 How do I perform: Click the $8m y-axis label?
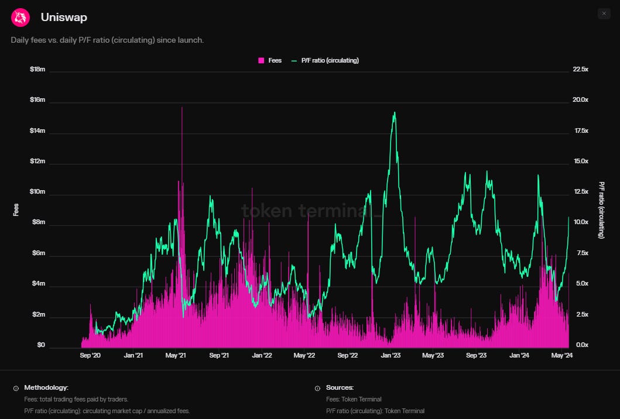pos(39,222)
